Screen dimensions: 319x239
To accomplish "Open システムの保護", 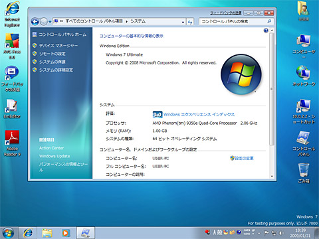I will [52, 62].
